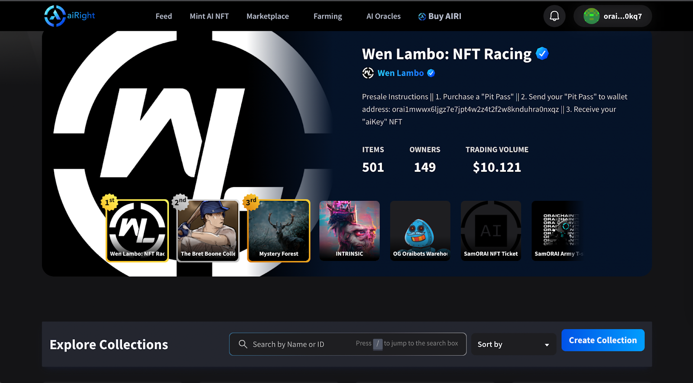Open the Feed menu

click(164, 16)
